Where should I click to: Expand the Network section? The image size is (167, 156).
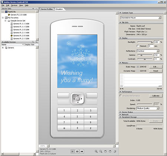click(x=125, y=114)
